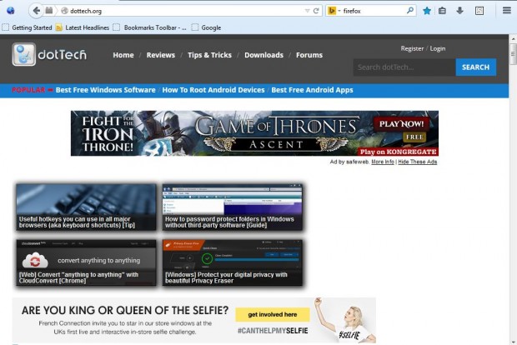
Task: Click the globe icon left of back button
Action: coord(11,11)
